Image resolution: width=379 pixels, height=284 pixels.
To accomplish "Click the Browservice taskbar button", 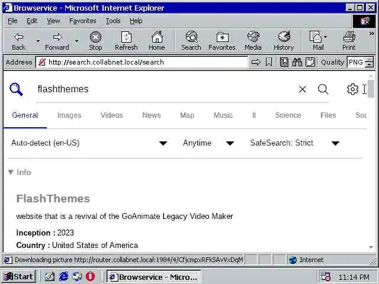I will [x=154, y=277].
